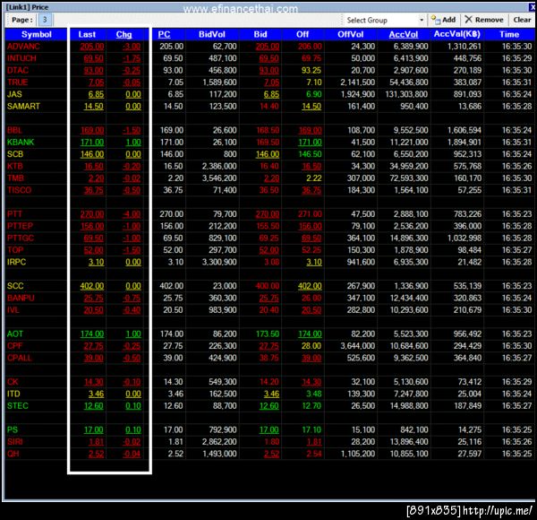Click the Page number input field
This screenshot has height=520, width=537.
tap(45, 20)
